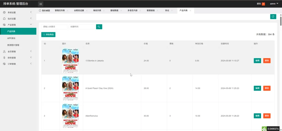Toggle the sidebar with the hamburger icon
Viewport: 282px width, 131px height.
[41, 4]
